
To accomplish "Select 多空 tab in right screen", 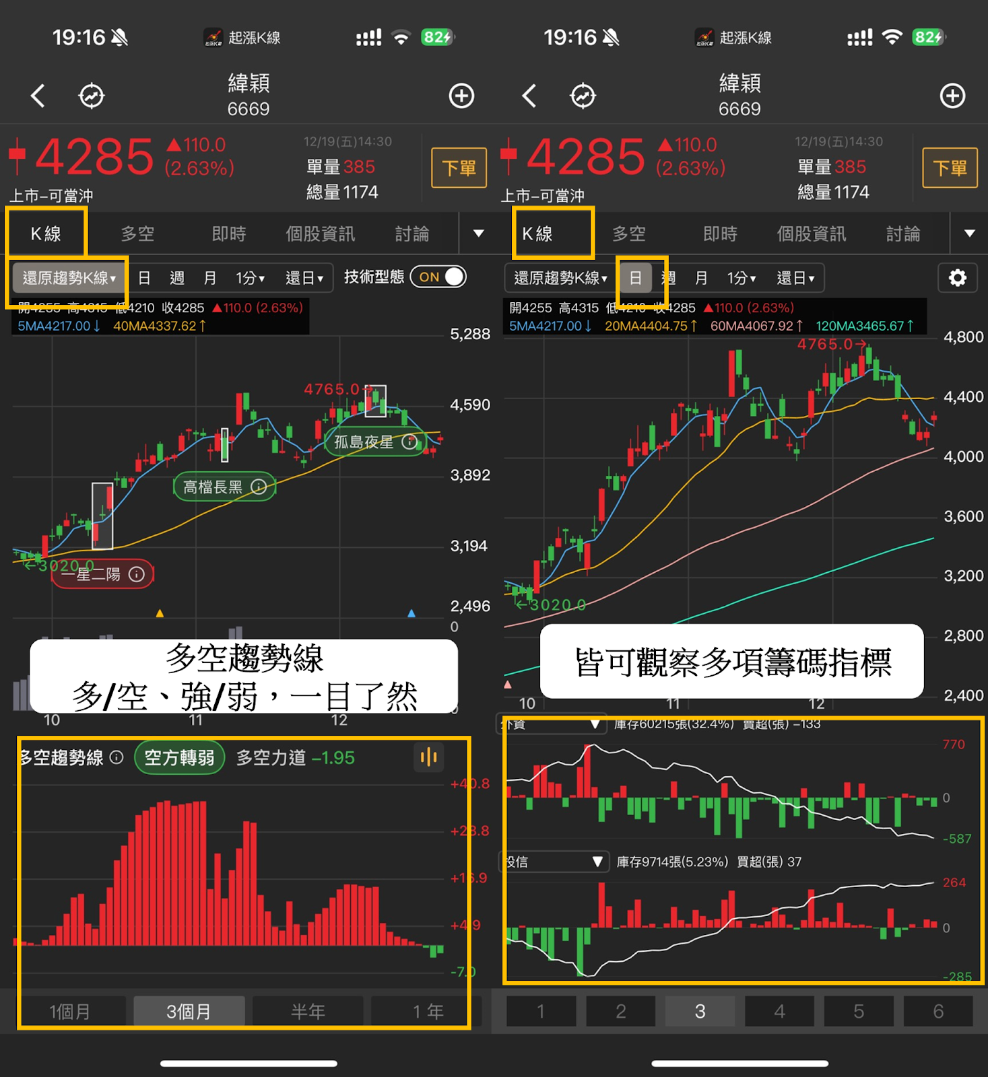I will click(628, 234).
